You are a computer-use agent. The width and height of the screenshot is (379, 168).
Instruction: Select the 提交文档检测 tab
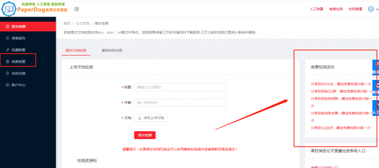[x=76, y=50]
